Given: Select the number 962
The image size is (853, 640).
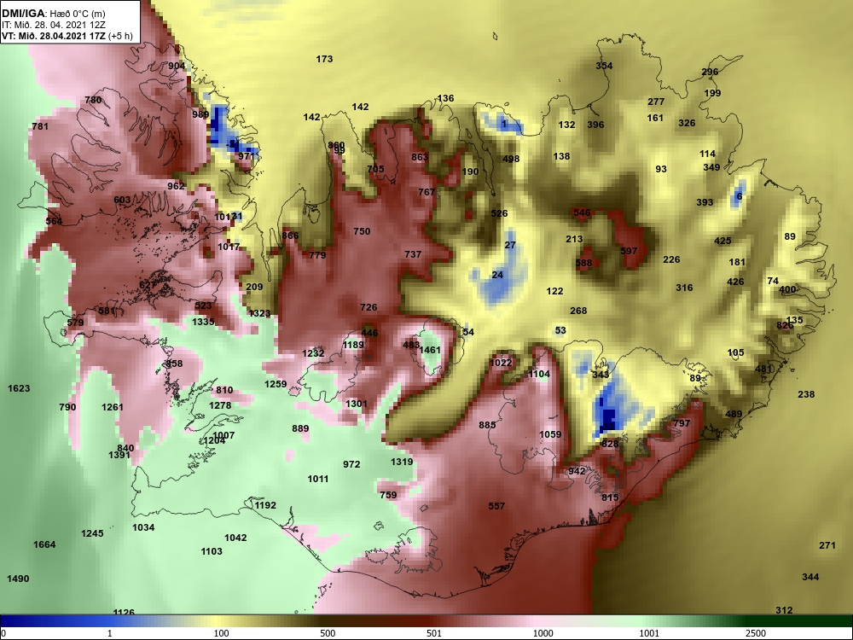Looking at the screenshot, I should point(176,186).
